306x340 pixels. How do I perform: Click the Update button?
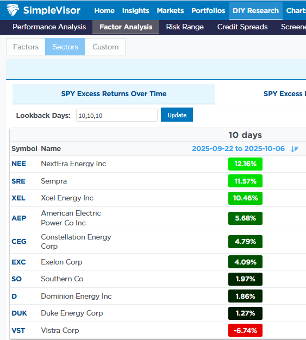tap(177, 115)
